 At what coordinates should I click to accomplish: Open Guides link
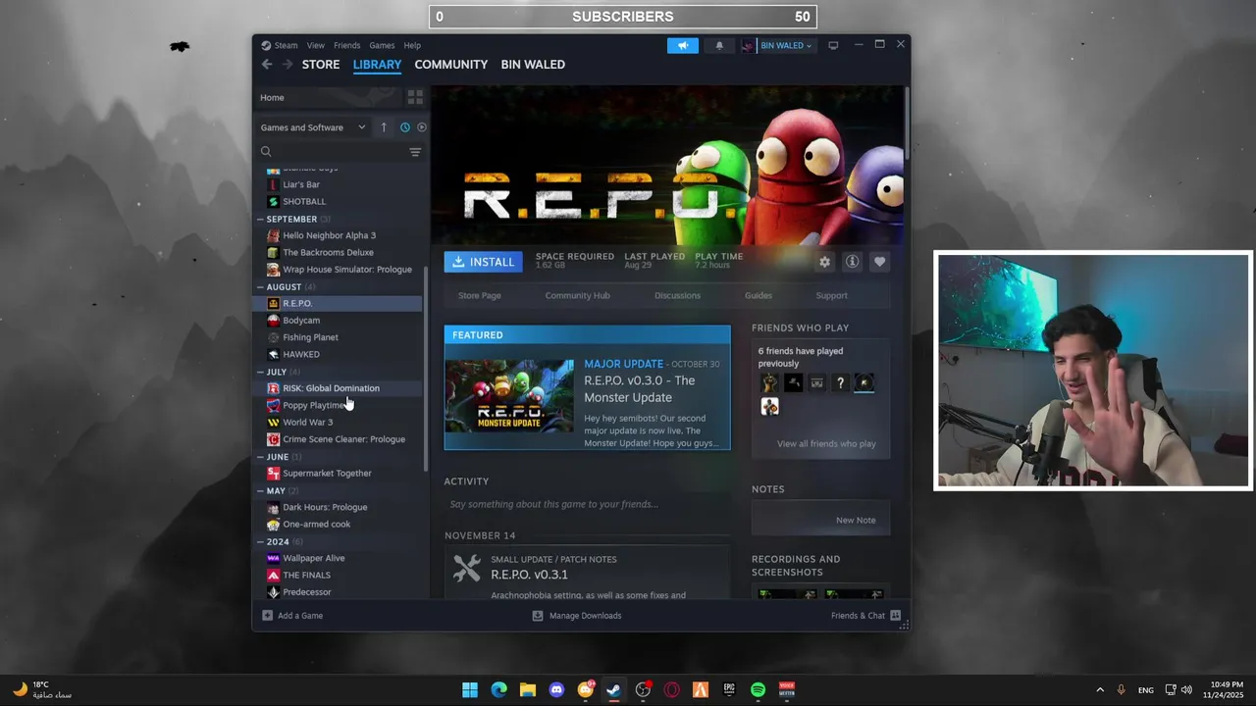coord(759,295)
